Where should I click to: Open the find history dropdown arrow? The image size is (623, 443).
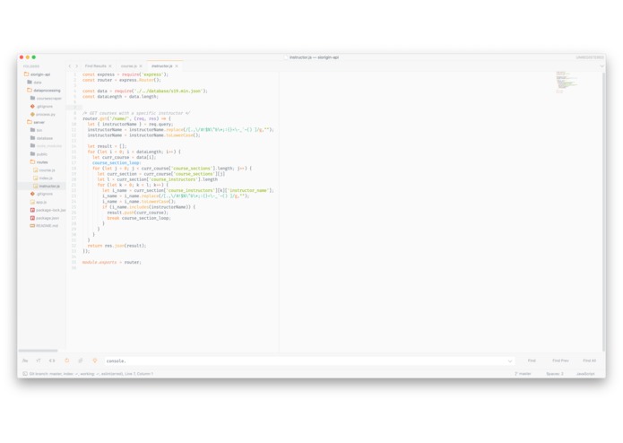coord(510,361)
